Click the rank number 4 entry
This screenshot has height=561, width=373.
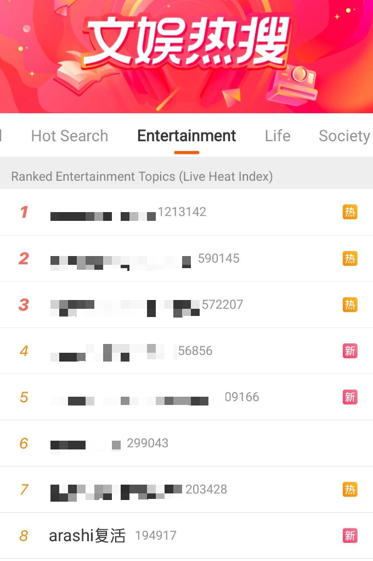click(x=187, y=351)
